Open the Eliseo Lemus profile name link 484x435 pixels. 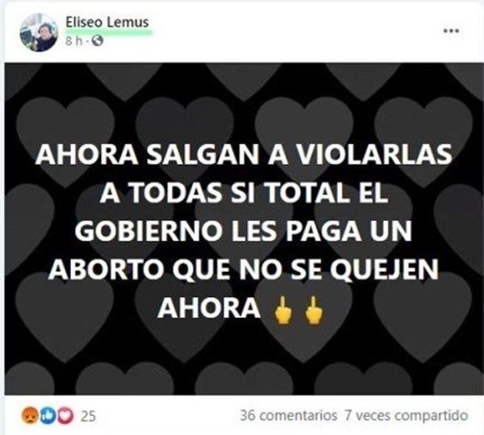point(107,23)
